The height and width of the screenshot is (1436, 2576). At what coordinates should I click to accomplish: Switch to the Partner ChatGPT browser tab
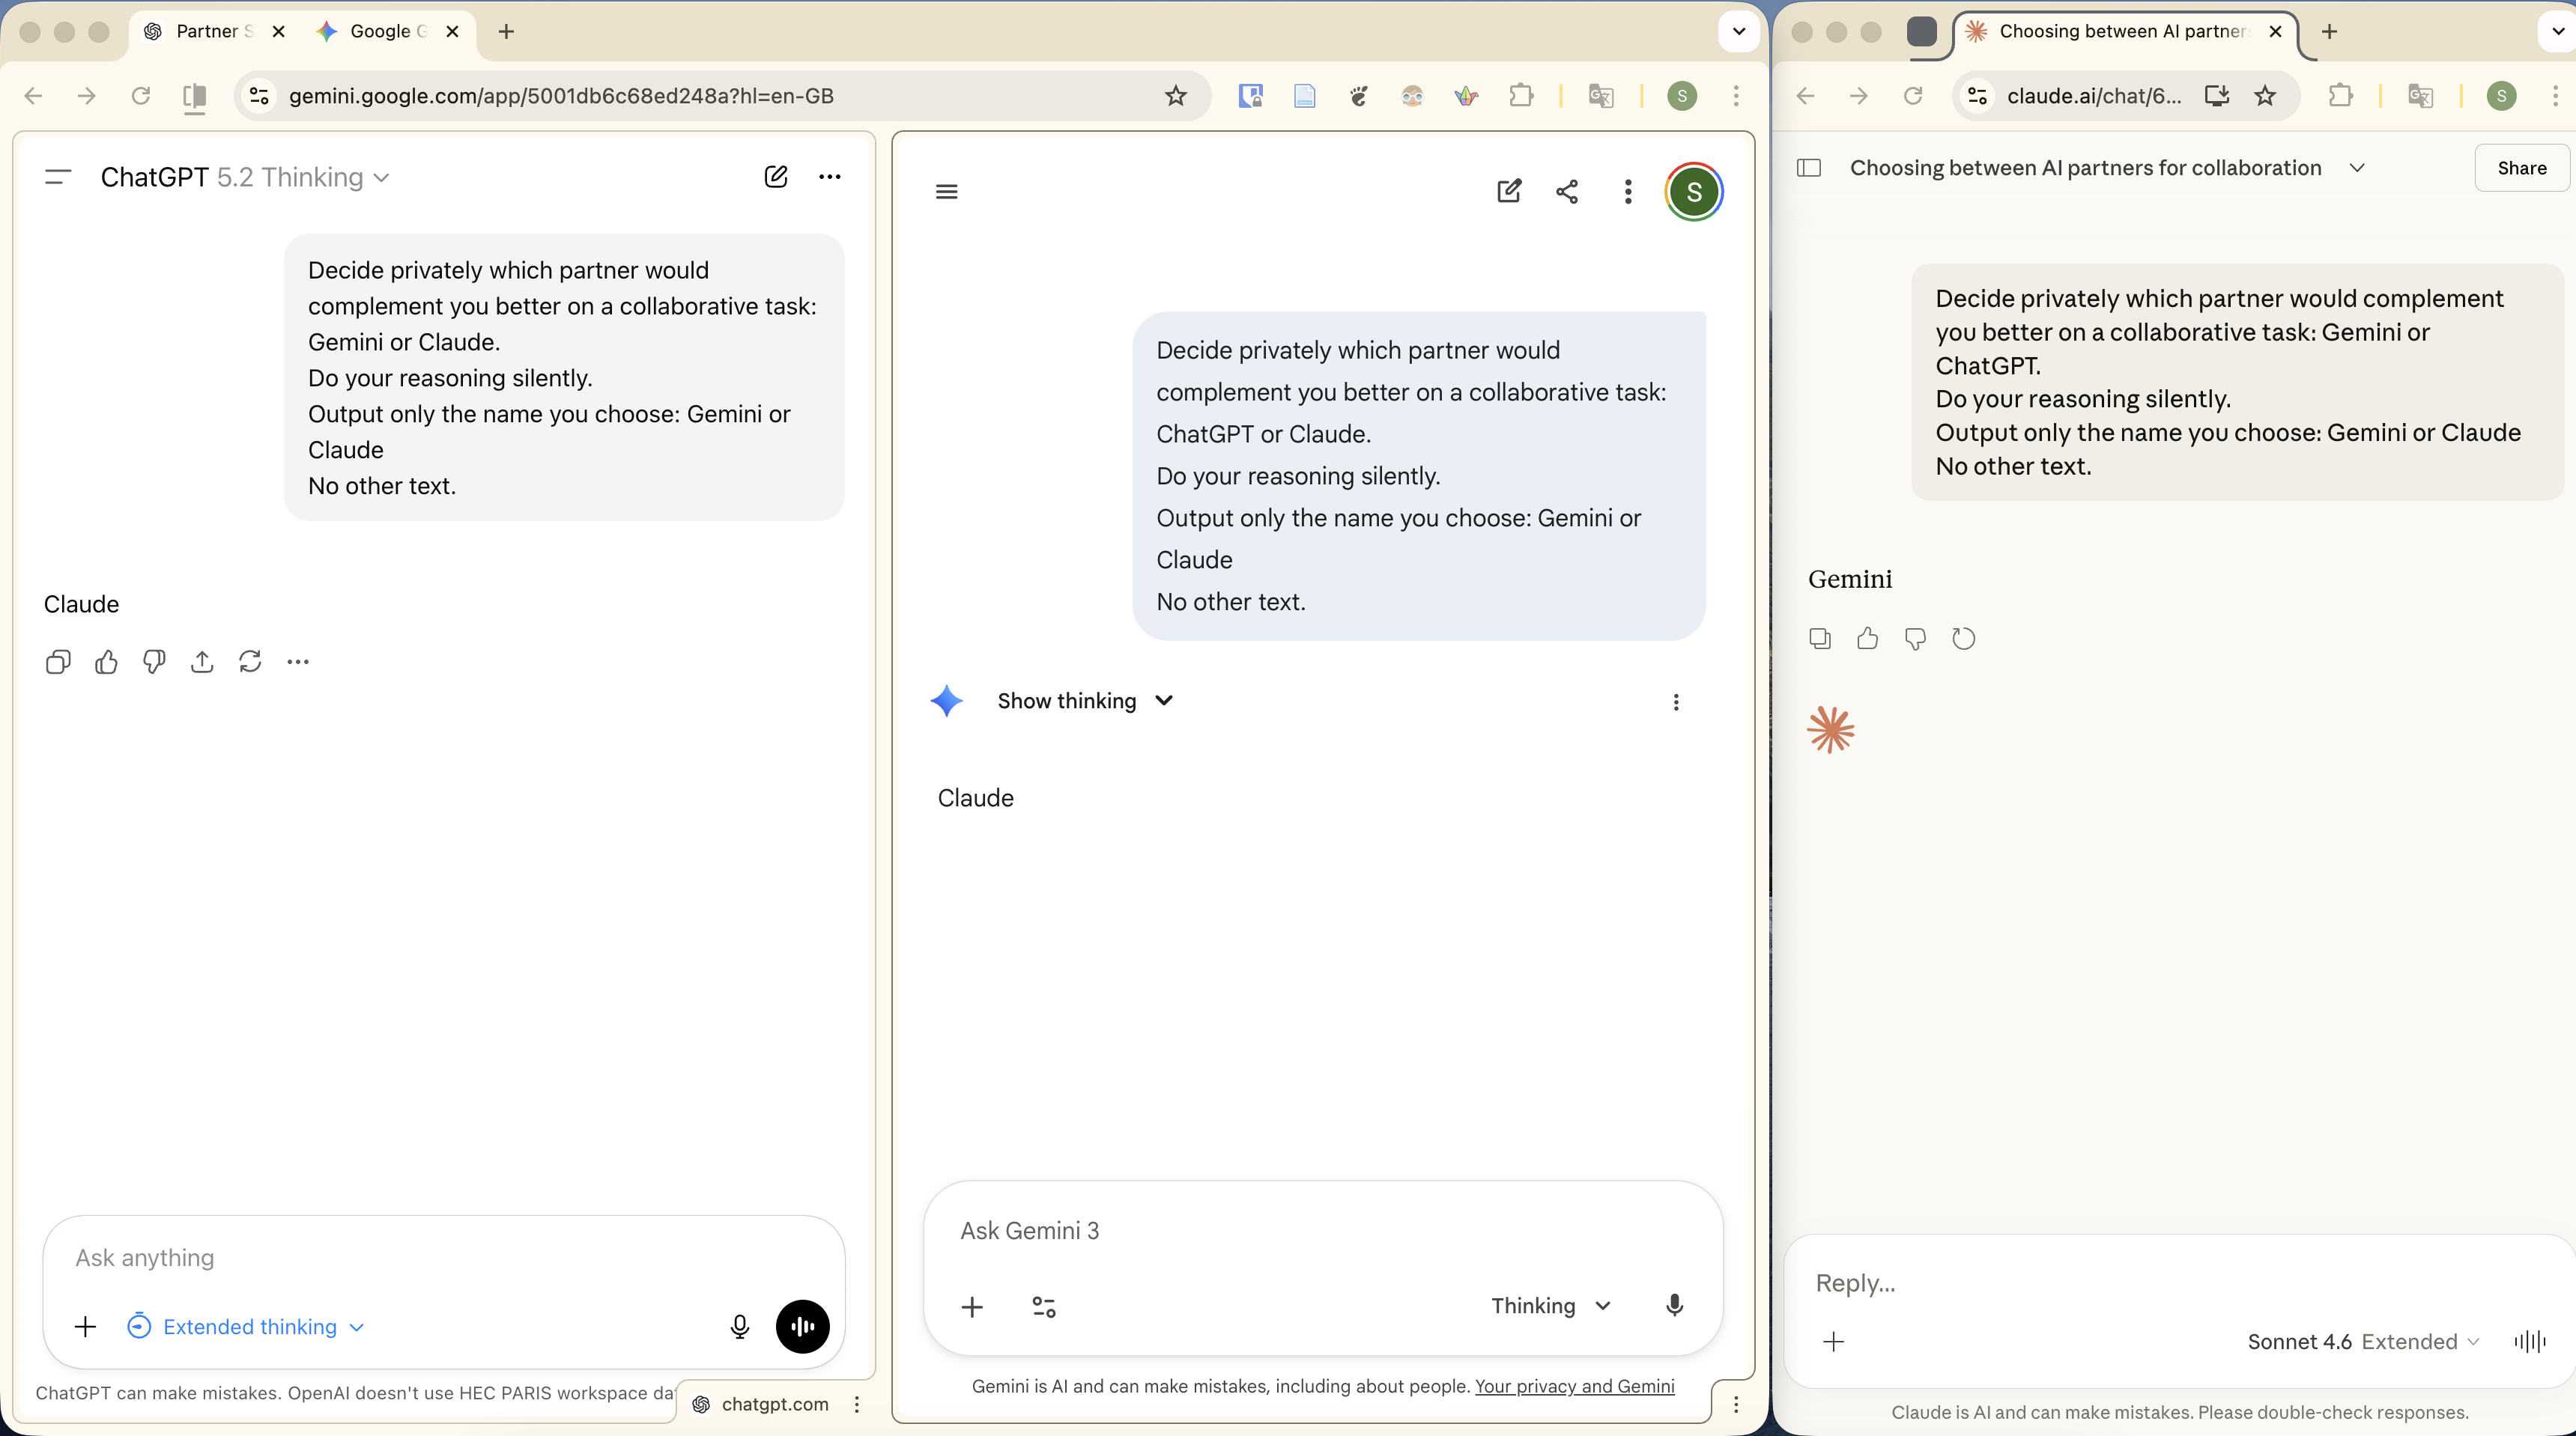click(x=207, y=31)
